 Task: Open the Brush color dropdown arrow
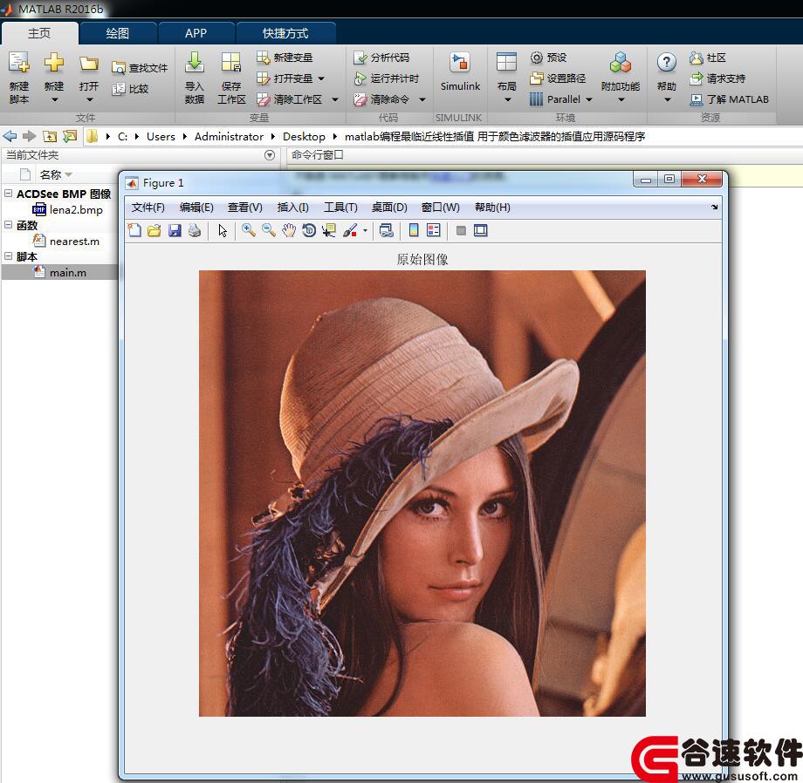pyautogui.click(x=365, y=231)
